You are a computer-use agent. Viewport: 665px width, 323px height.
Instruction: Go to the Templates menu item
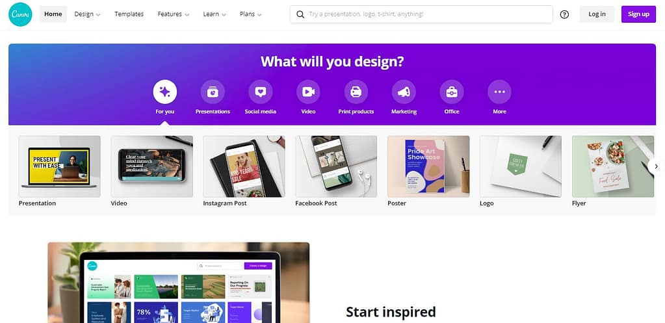(x=129, y=14)
